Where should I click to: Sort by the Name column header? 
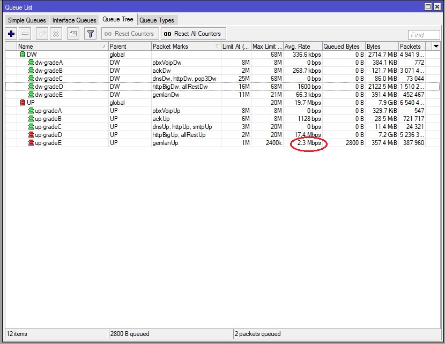click(x=62, y=46)
